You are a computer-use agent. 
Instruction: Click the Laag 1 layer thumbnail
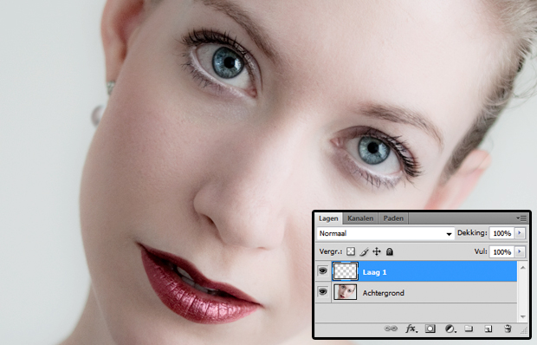pos(346,271)
